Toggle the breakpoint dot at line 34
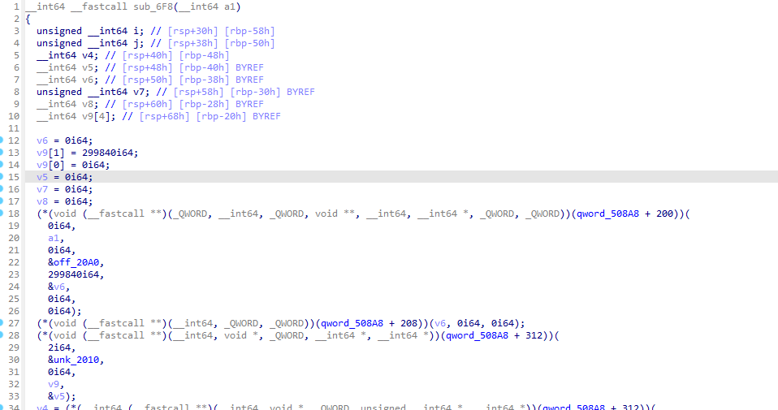This screenshot has width=778, height=410. (x=2, y=407)
